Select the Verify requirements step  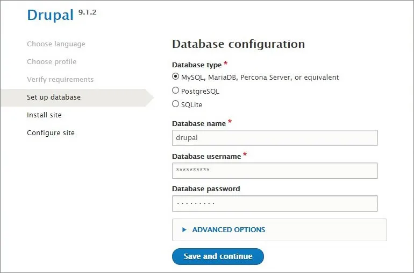click(x=60, y=79)
